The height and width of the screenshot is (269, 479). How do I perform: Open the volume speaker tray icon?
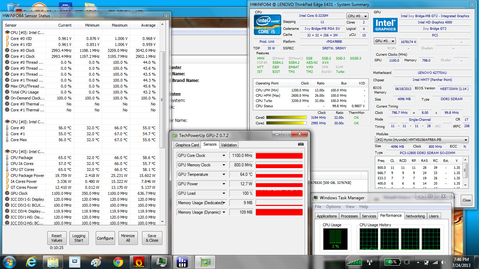pos(443,262)
